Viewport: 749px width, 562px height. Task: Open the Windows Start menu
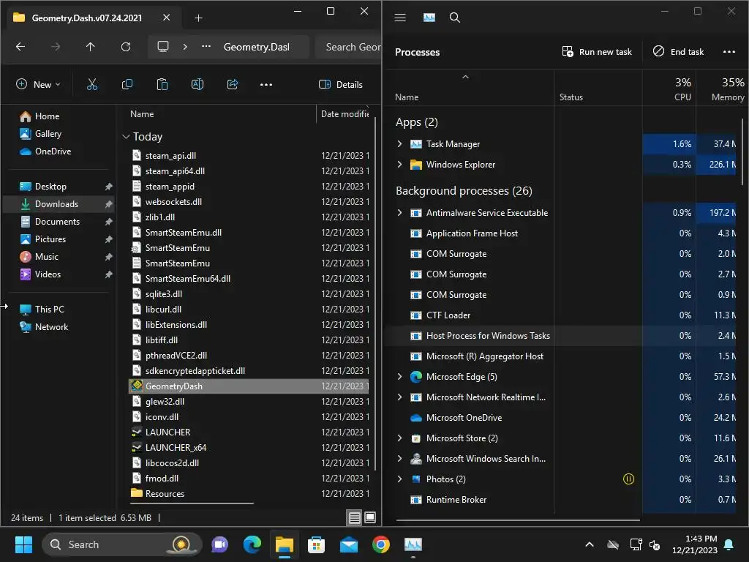click(x=23, y=544)
